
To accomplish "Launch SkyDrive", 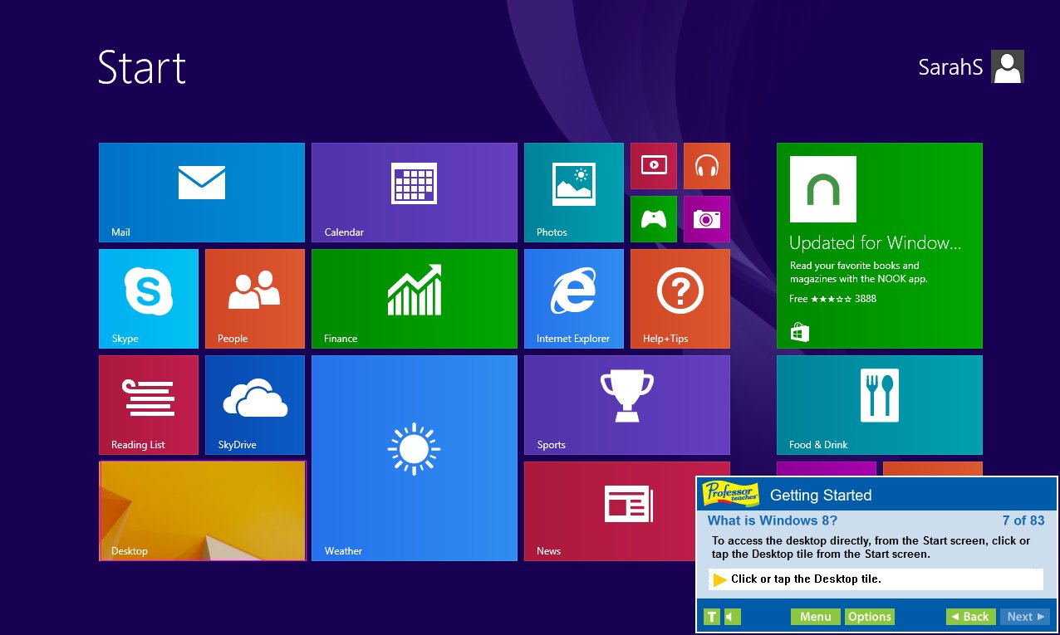I will tap(254, 404).
